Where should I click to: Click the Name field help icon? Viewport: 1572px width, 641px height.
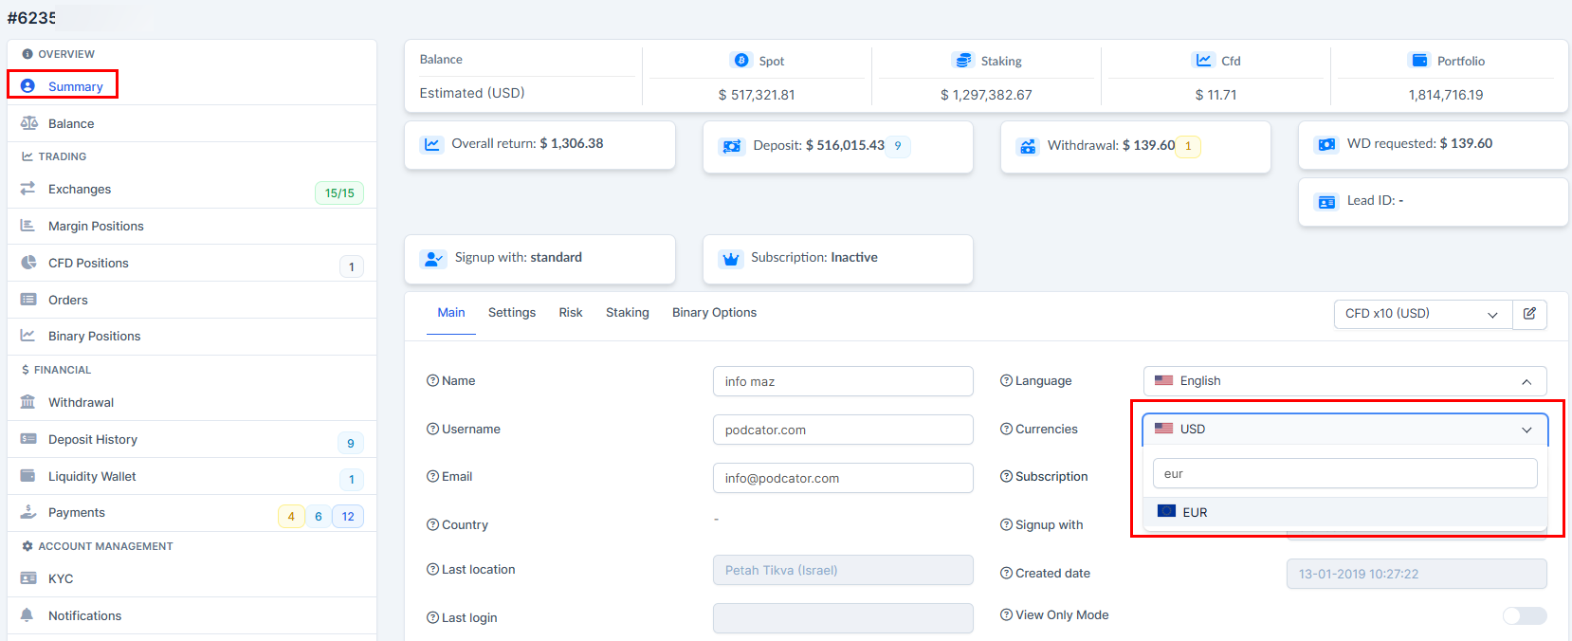(432, 381)
